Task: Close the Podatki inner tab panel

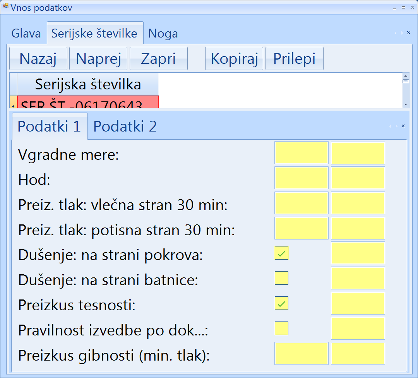Action: 403,126
